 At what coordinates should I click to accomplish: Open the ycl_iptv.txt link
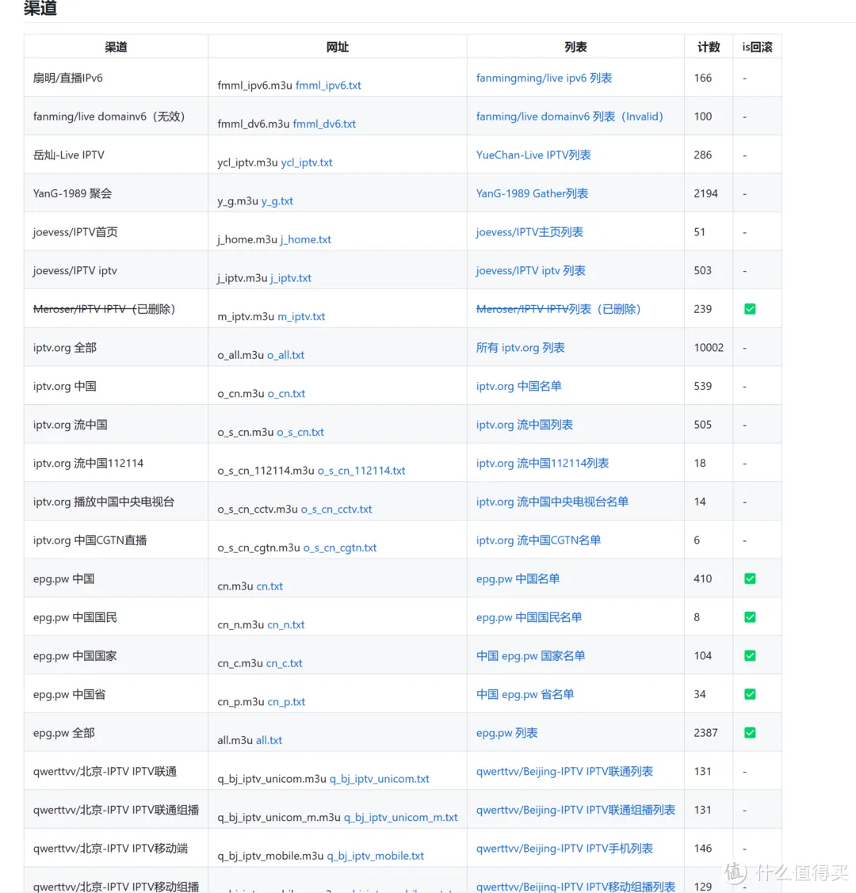[x=307, y=162]
